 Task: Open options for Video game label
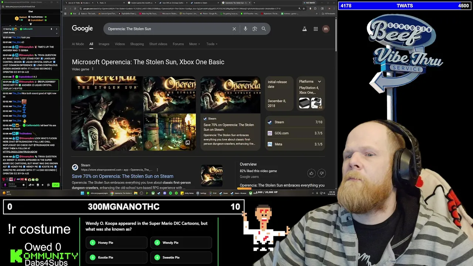pos(93,69)
